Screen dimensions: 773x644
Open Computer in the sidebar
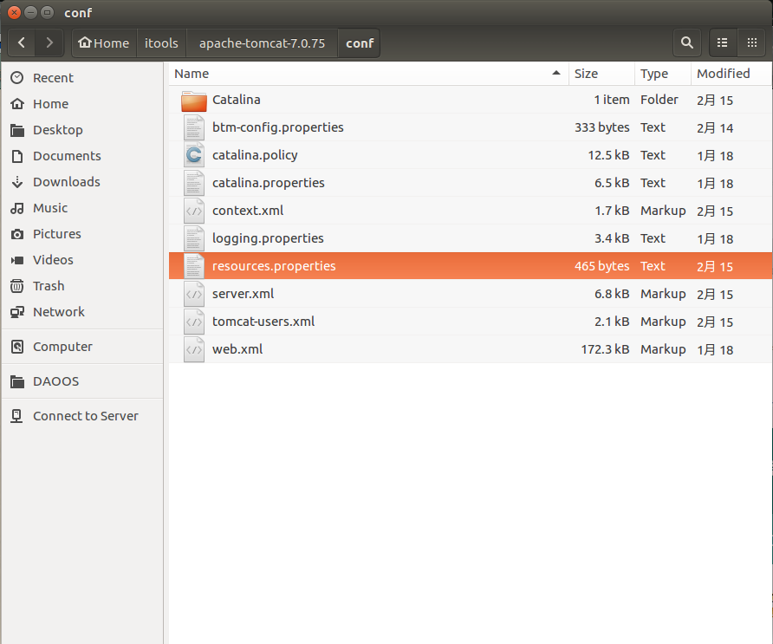81,348
